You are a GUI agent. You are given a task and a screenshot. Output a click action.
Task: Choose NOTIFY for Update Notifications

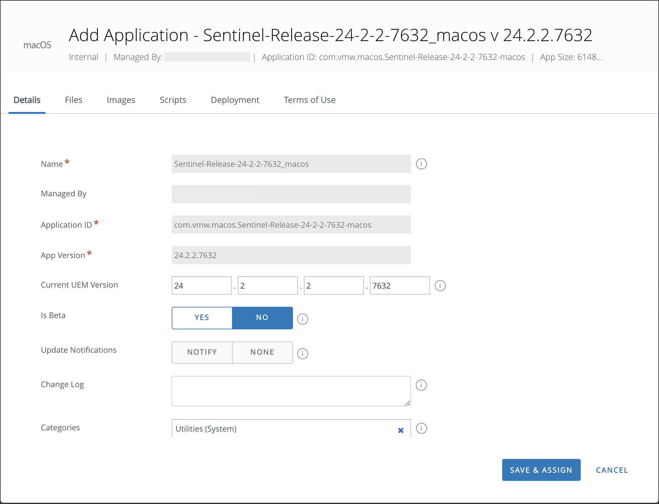(x=202, y=352)
